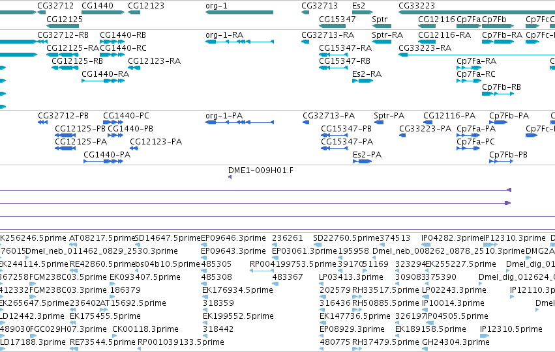The image size is (555, 352).
Task: Click EST SD22760.5prime
Action: pos(346,238)
